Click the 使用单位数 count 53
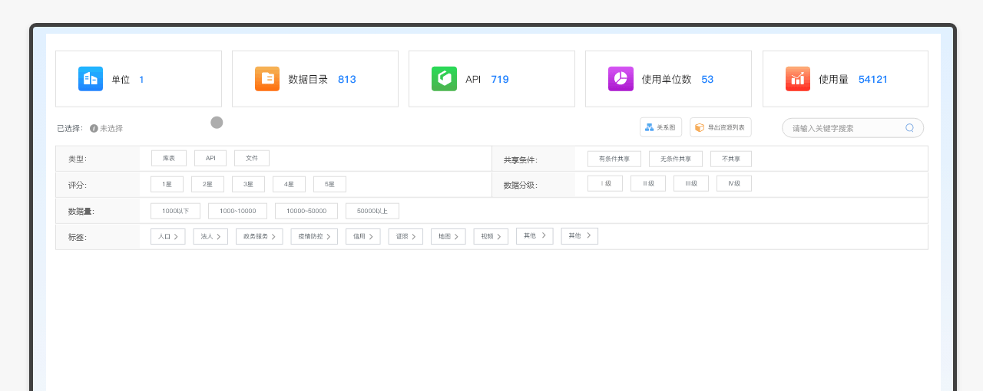 707,79
